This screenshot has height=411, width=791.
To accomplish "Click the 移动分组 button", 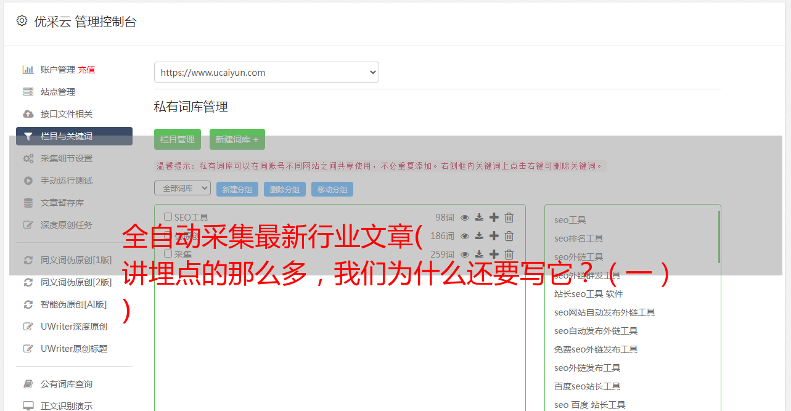I will 332,189.
